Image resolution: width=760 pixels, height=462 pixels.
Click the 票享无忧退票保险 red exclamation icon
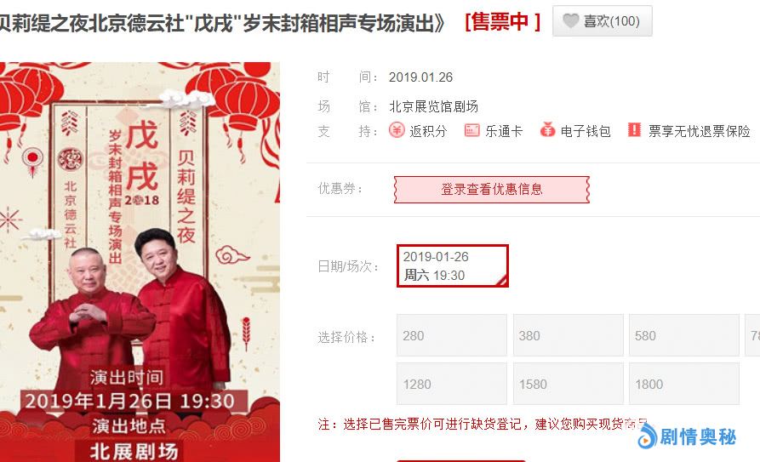point(634,129)
